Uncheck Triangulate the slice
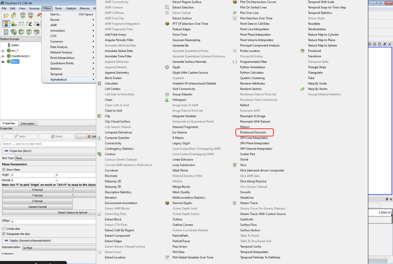393x264 pixels. tap(4, 234)
